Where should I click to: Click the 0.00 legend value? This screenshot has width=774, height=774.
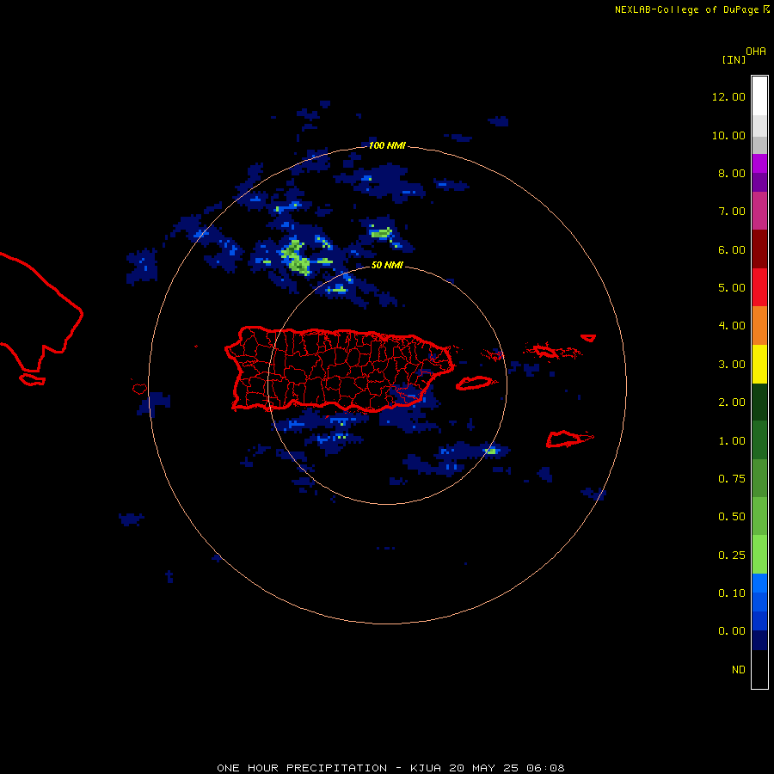(732, 631)
